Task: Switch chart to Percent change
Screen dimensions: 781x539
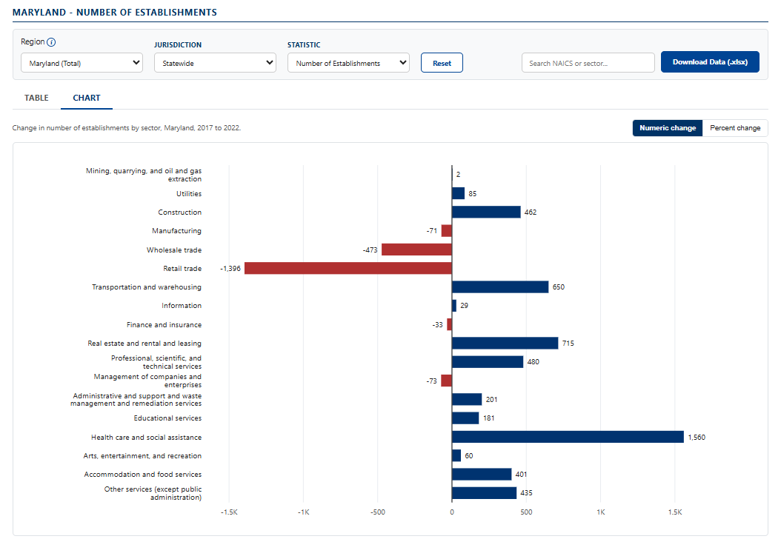Action: coord(735,128)
